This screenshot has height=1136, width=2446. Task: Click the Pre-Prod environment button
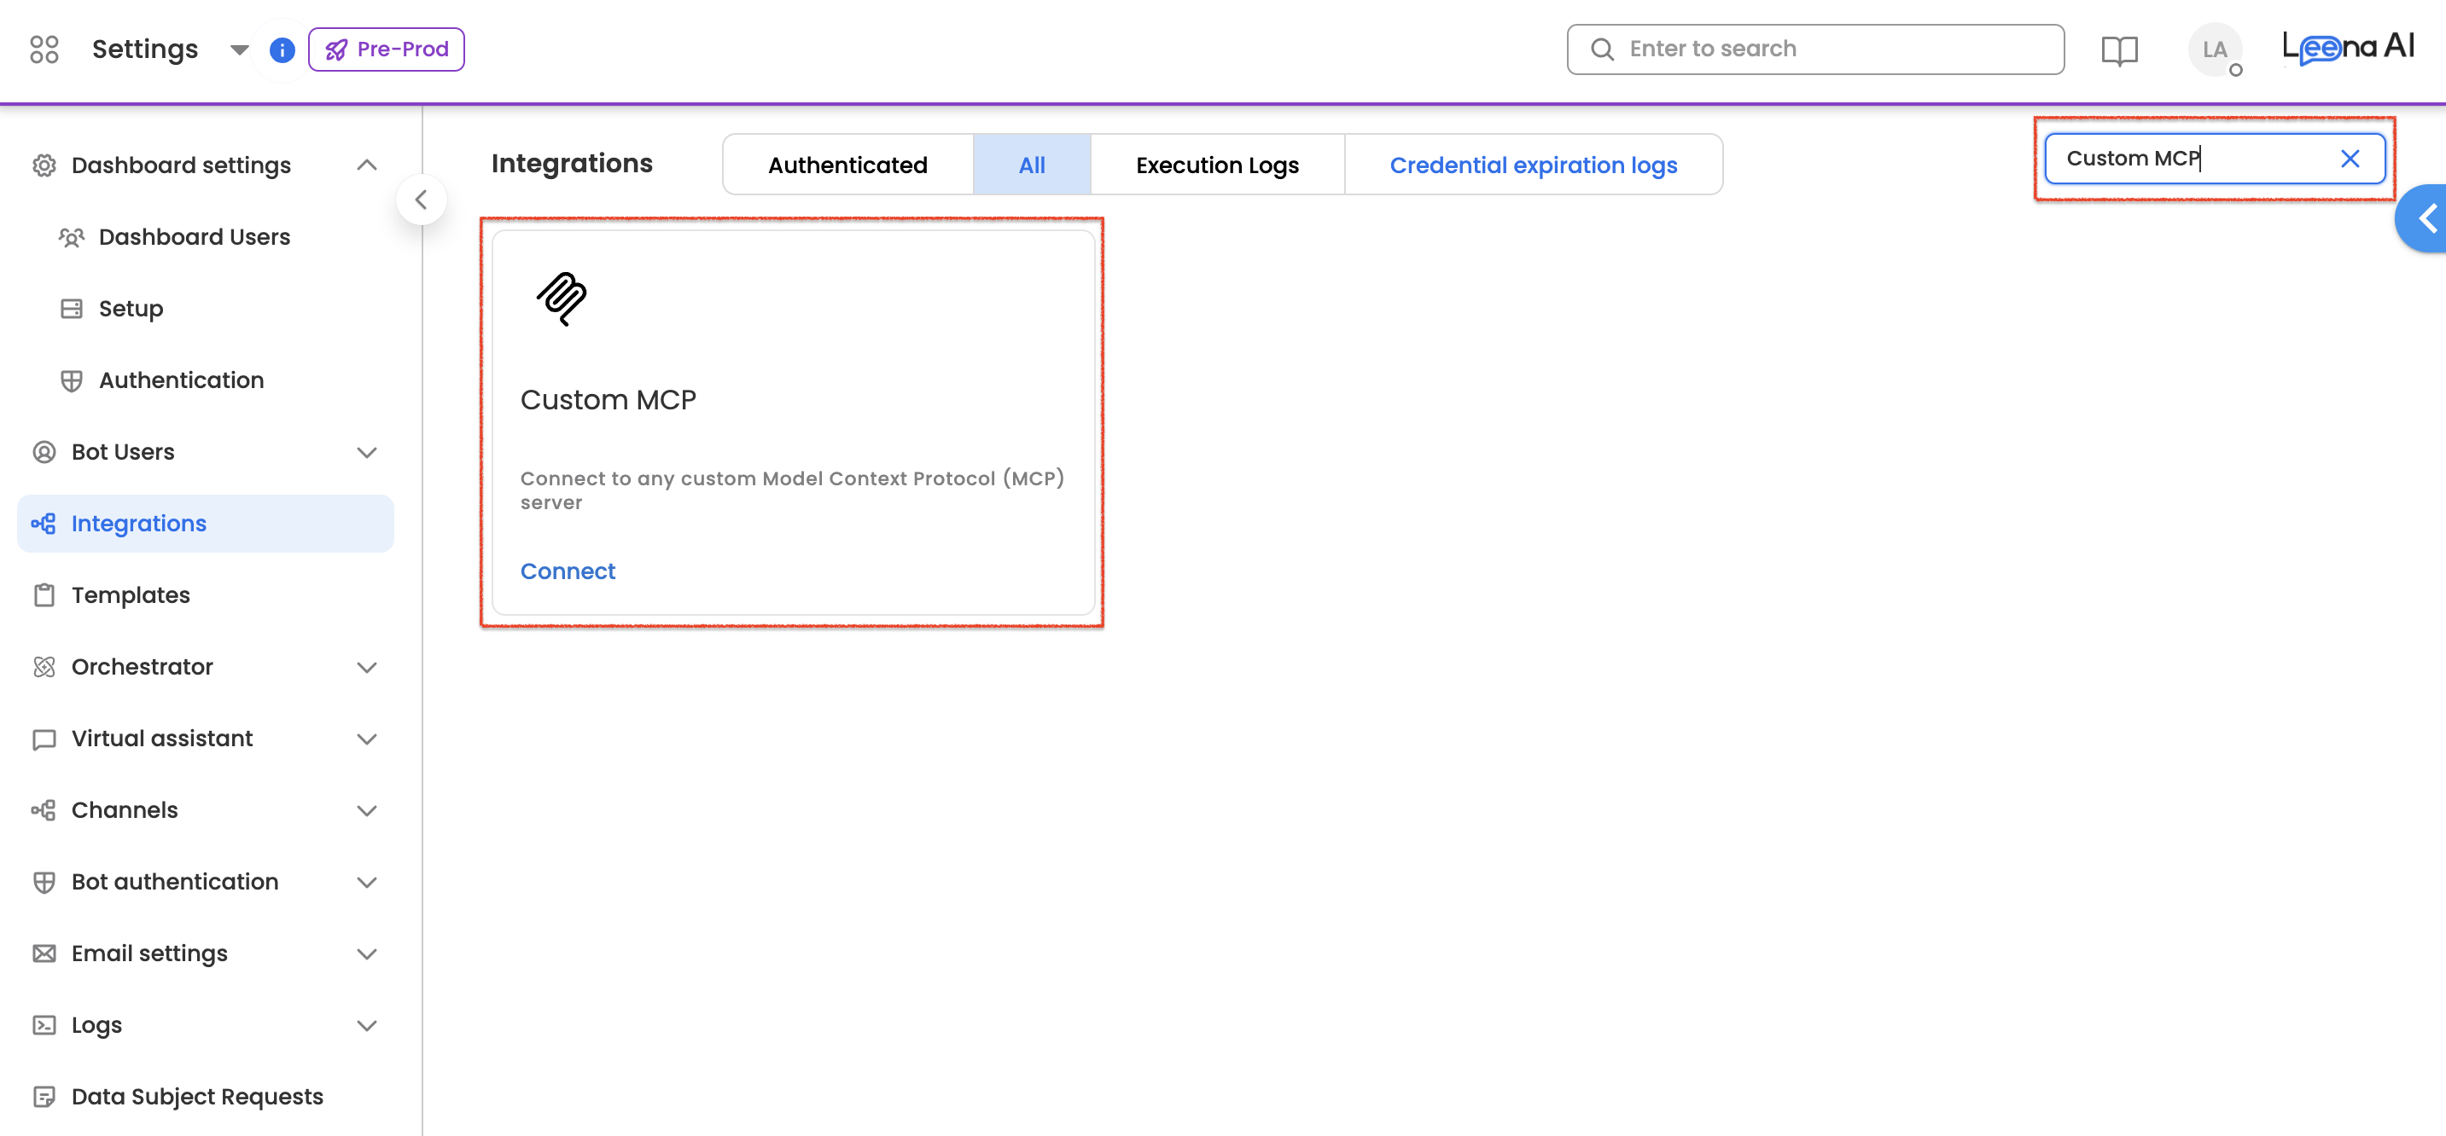387,49
